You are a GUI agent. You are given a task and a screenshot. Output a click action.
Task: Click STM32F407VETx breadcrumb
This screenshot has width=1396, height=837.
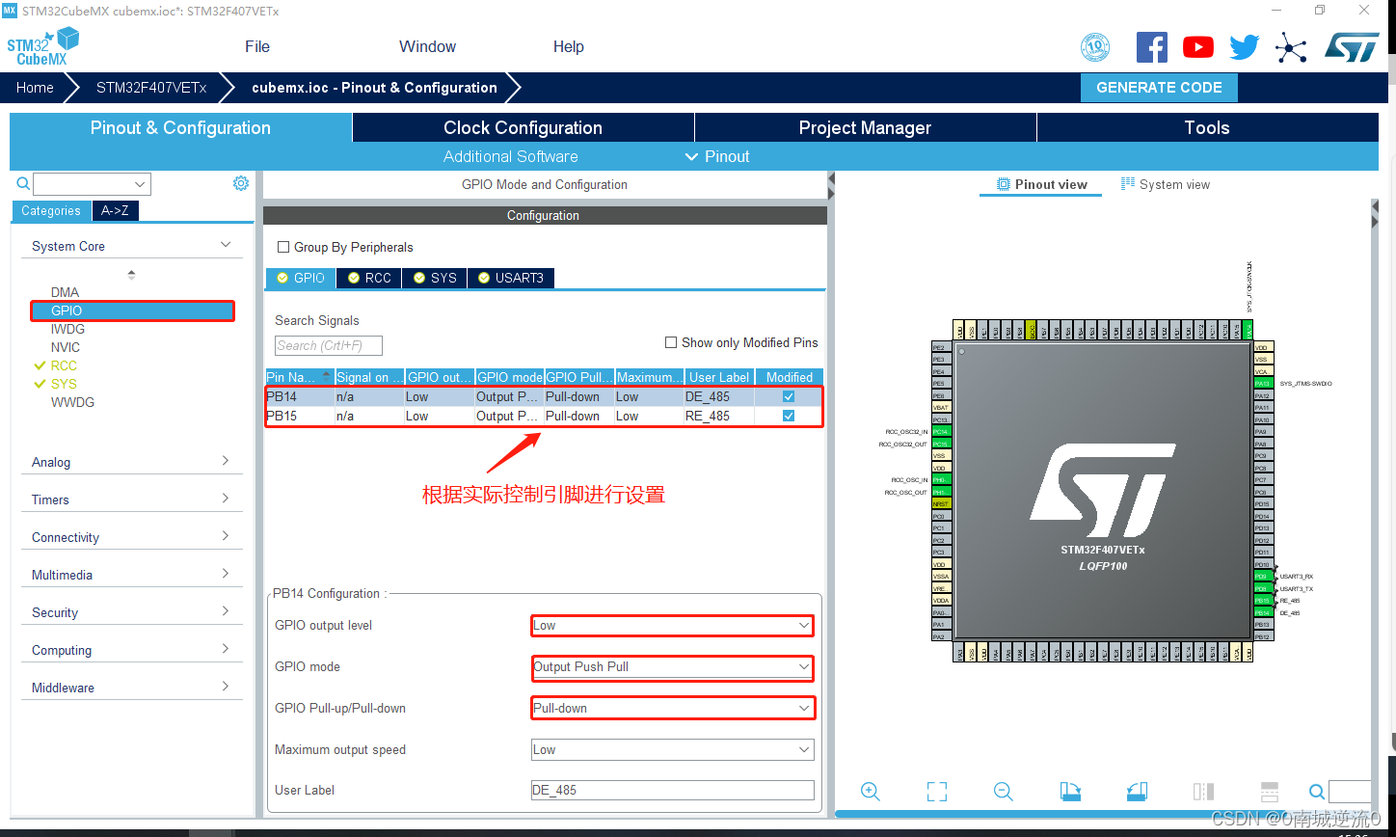151,87
